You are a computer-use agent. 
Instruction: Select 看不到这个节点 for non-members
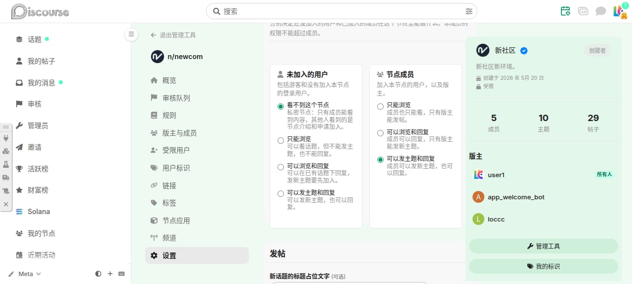(x=280, y=106)
